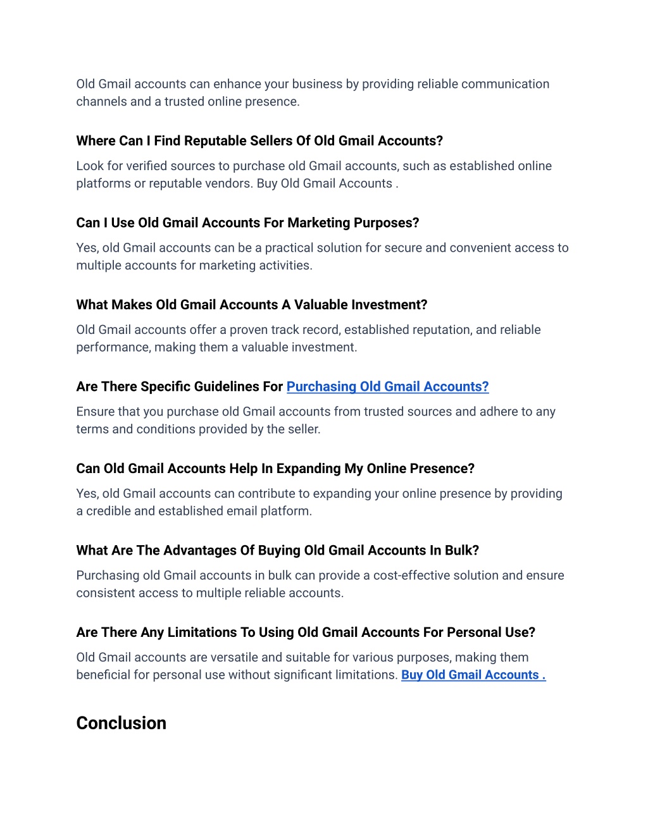Screen dimensions: 648x838
Task: Select the Conclusion section heading
Action: point(121,723)
